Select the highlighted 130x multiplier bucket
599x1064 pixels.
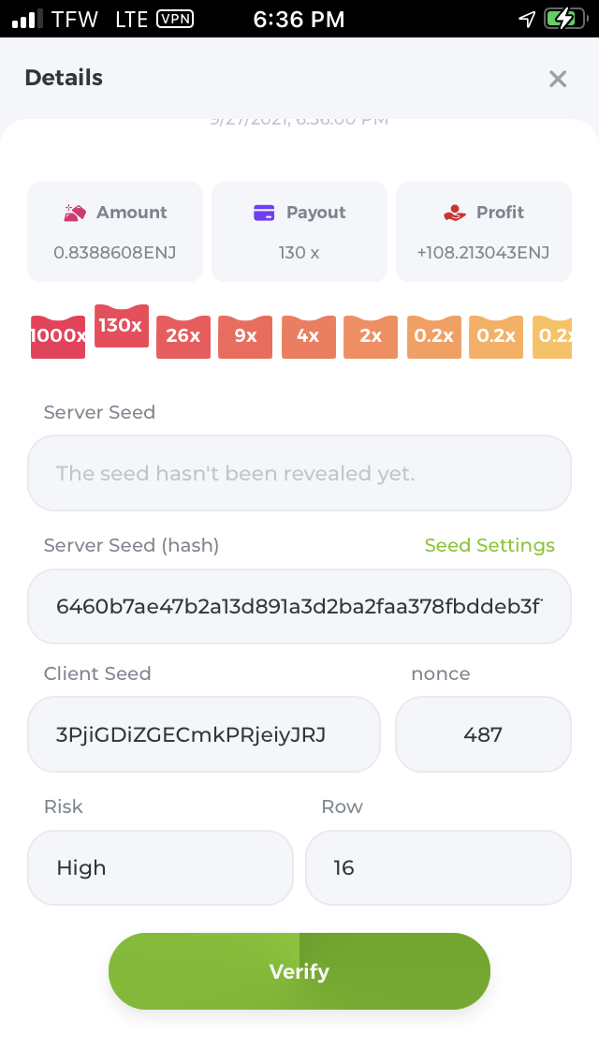[121, 326]
